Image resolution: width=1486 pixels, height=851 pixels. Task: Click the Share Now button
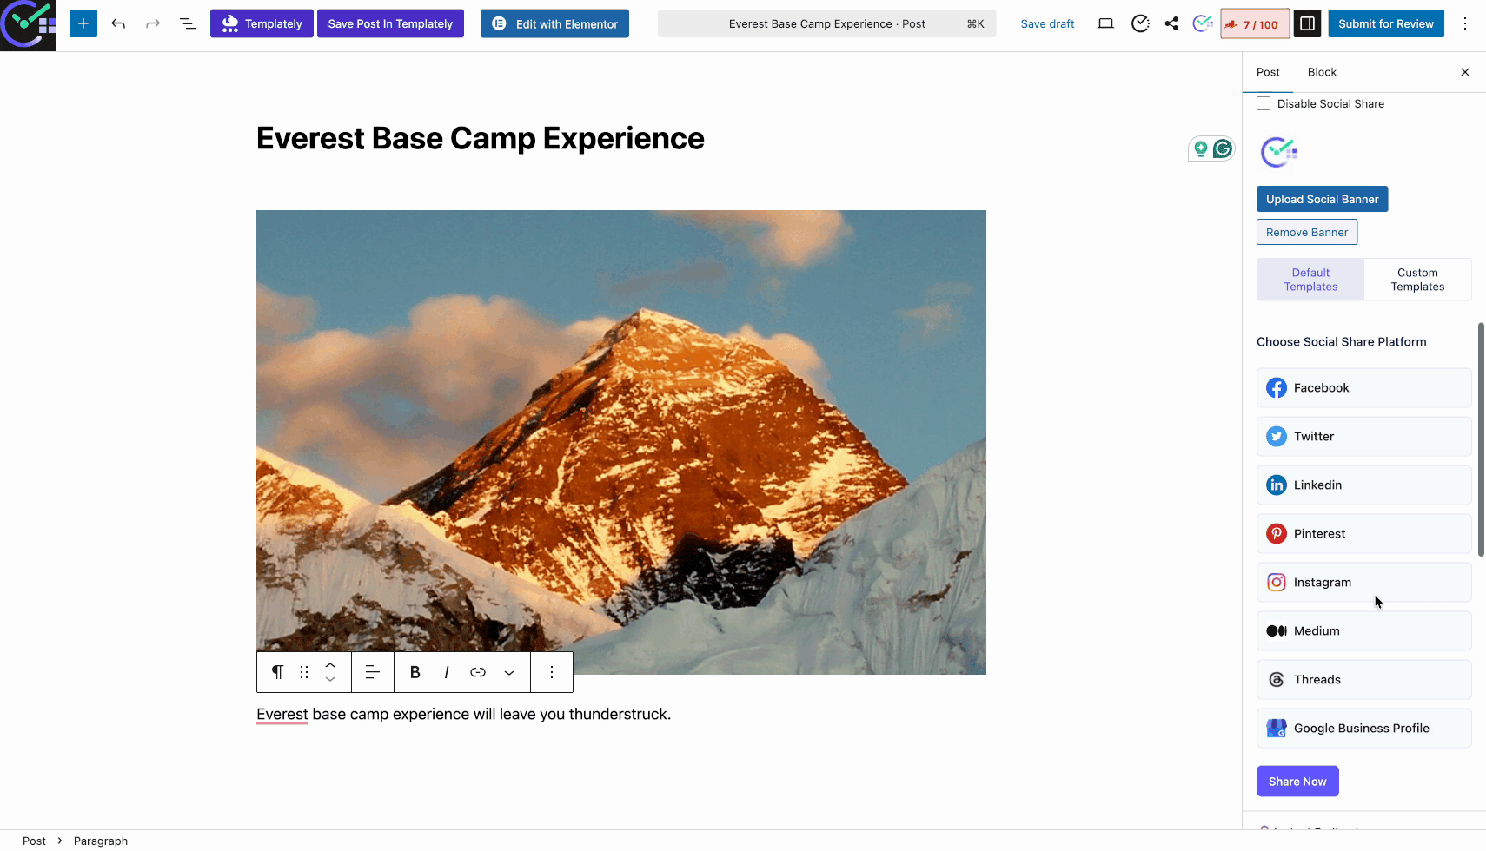(x=1297, y=781)
